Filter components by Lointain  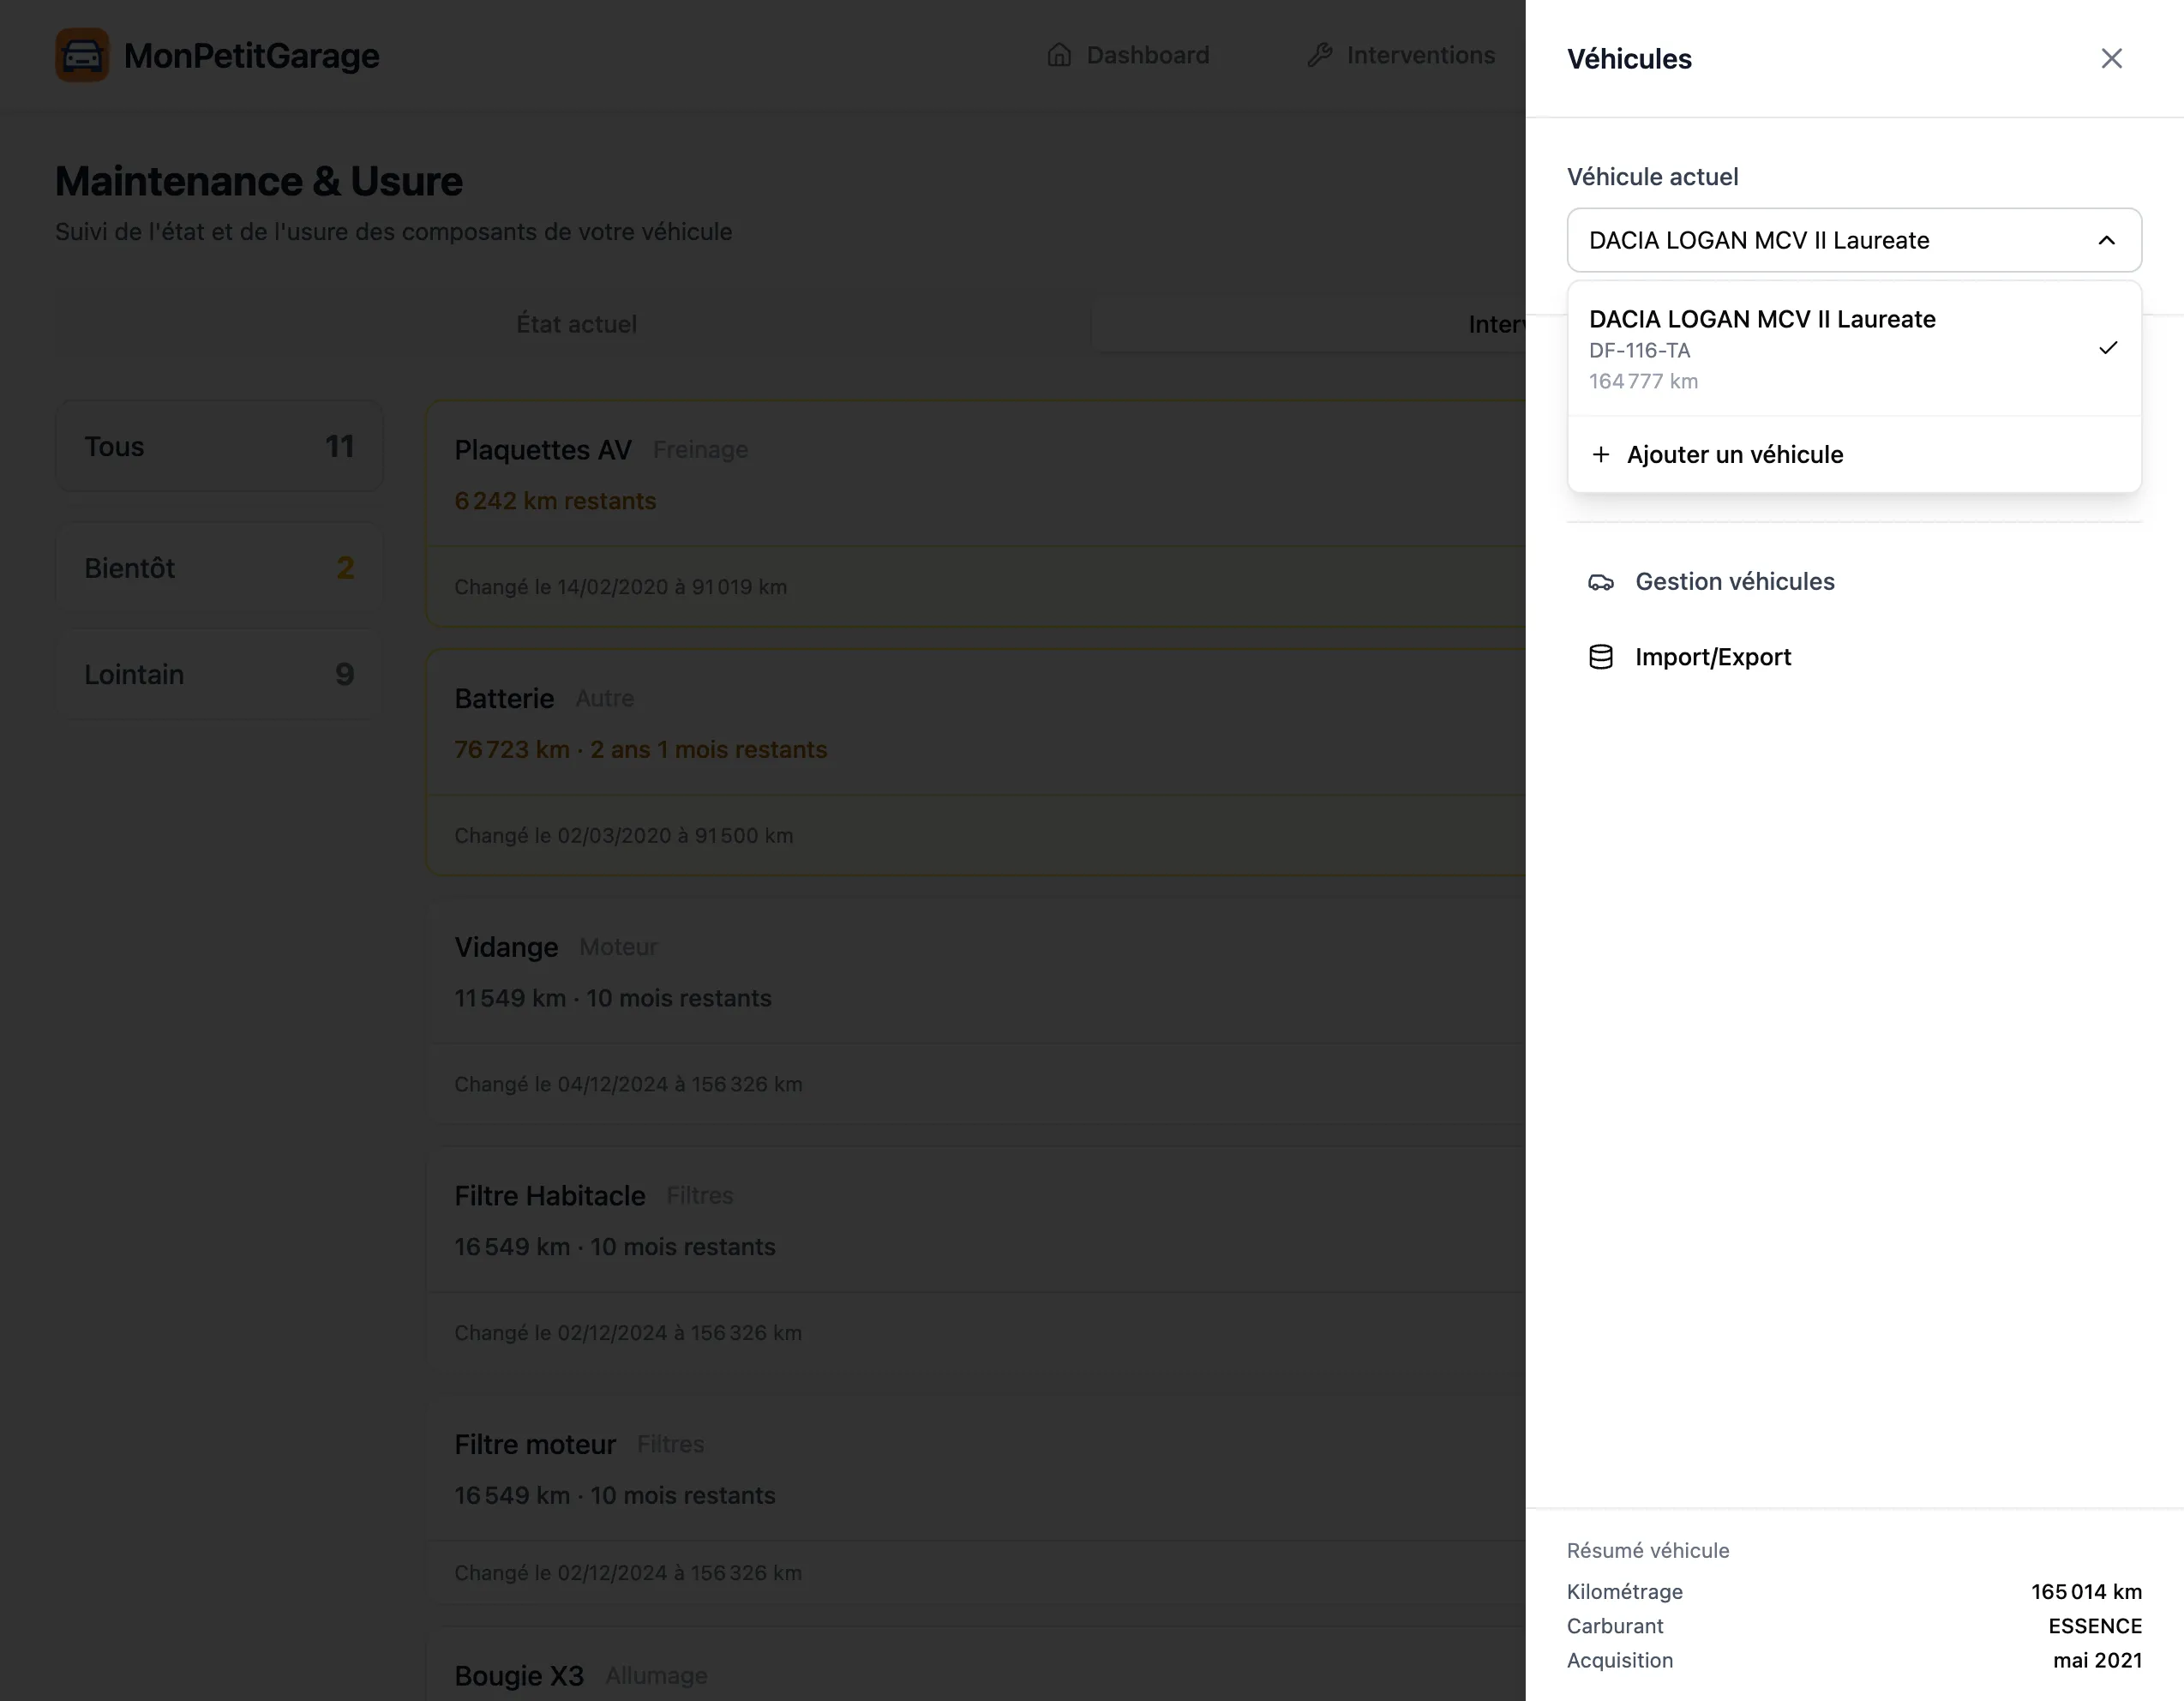(x=219, y=675)
